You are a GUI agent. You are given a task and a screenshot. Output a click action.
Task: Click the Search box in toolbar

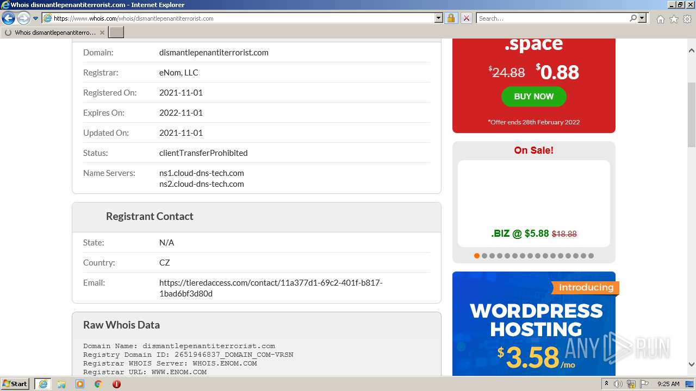(552, 18)
